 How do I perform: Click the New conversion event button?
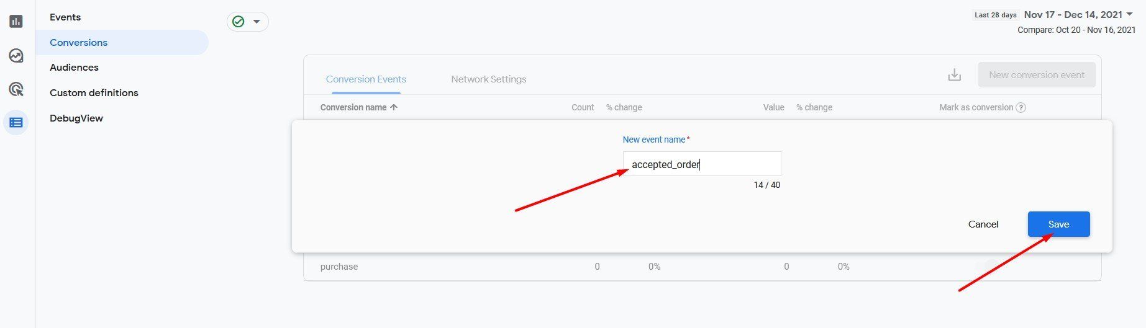pos(1037,75)
